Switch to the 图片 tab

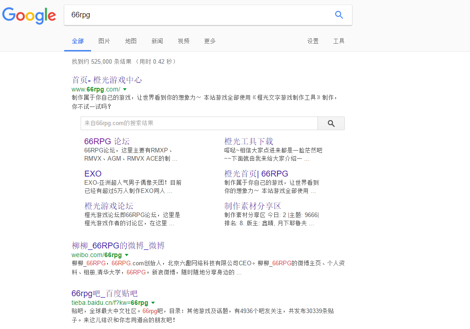(104, 41)
